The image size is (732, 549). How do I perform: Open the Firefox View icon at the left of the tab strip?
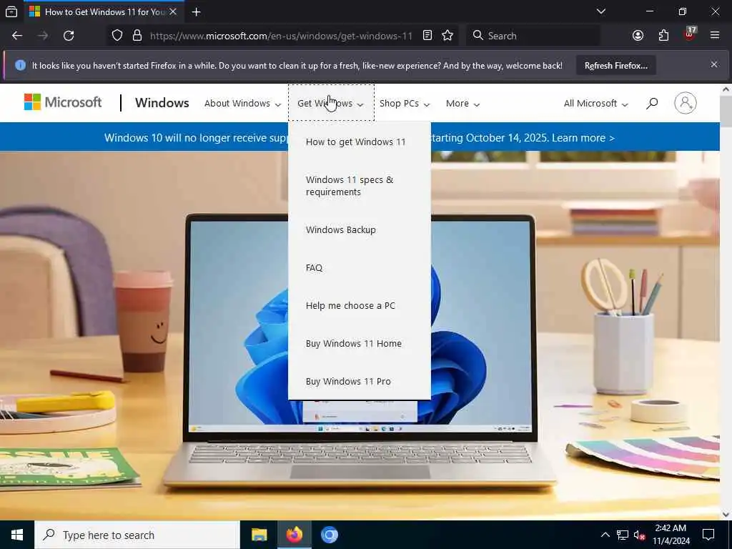tap(11, 11)
